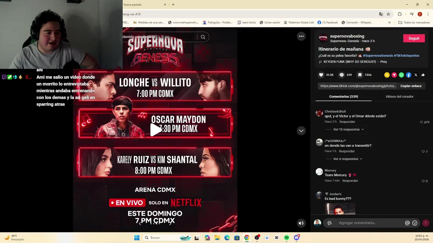Viewport: 433px width, 243px height.
Task: Go to next slide arrow on carousel
Action: 170,223
